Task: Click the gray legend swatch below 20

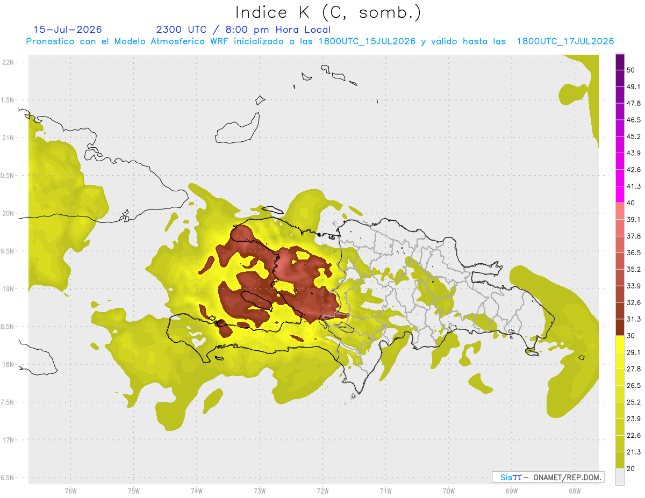Action: 620,477
